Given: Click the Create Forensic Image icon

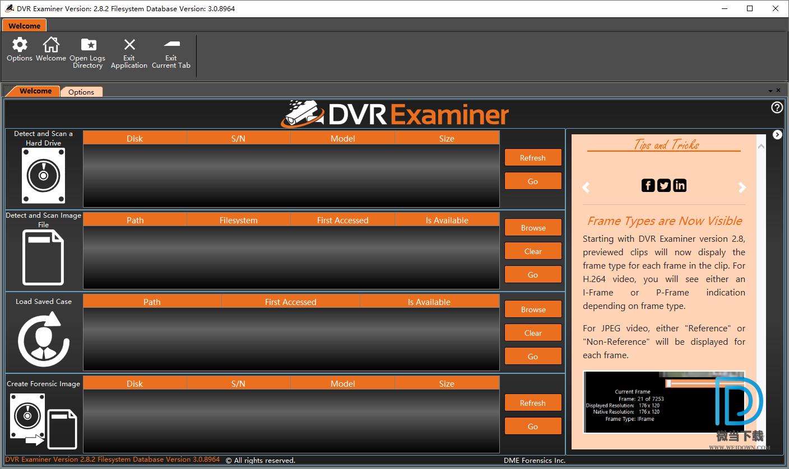Looking at the screenshot, I should [43, 421].
